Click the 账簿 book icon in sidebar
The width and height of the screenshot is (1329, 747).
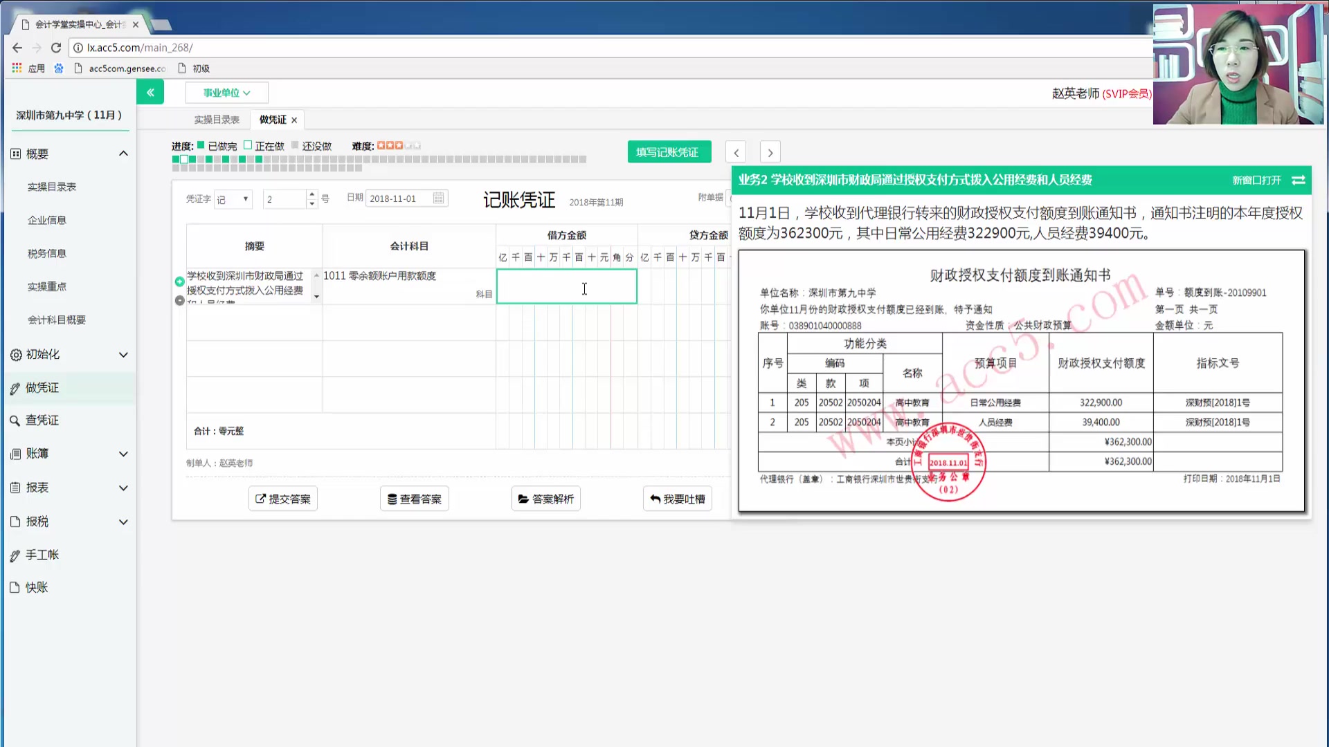(x=15, y=454)
